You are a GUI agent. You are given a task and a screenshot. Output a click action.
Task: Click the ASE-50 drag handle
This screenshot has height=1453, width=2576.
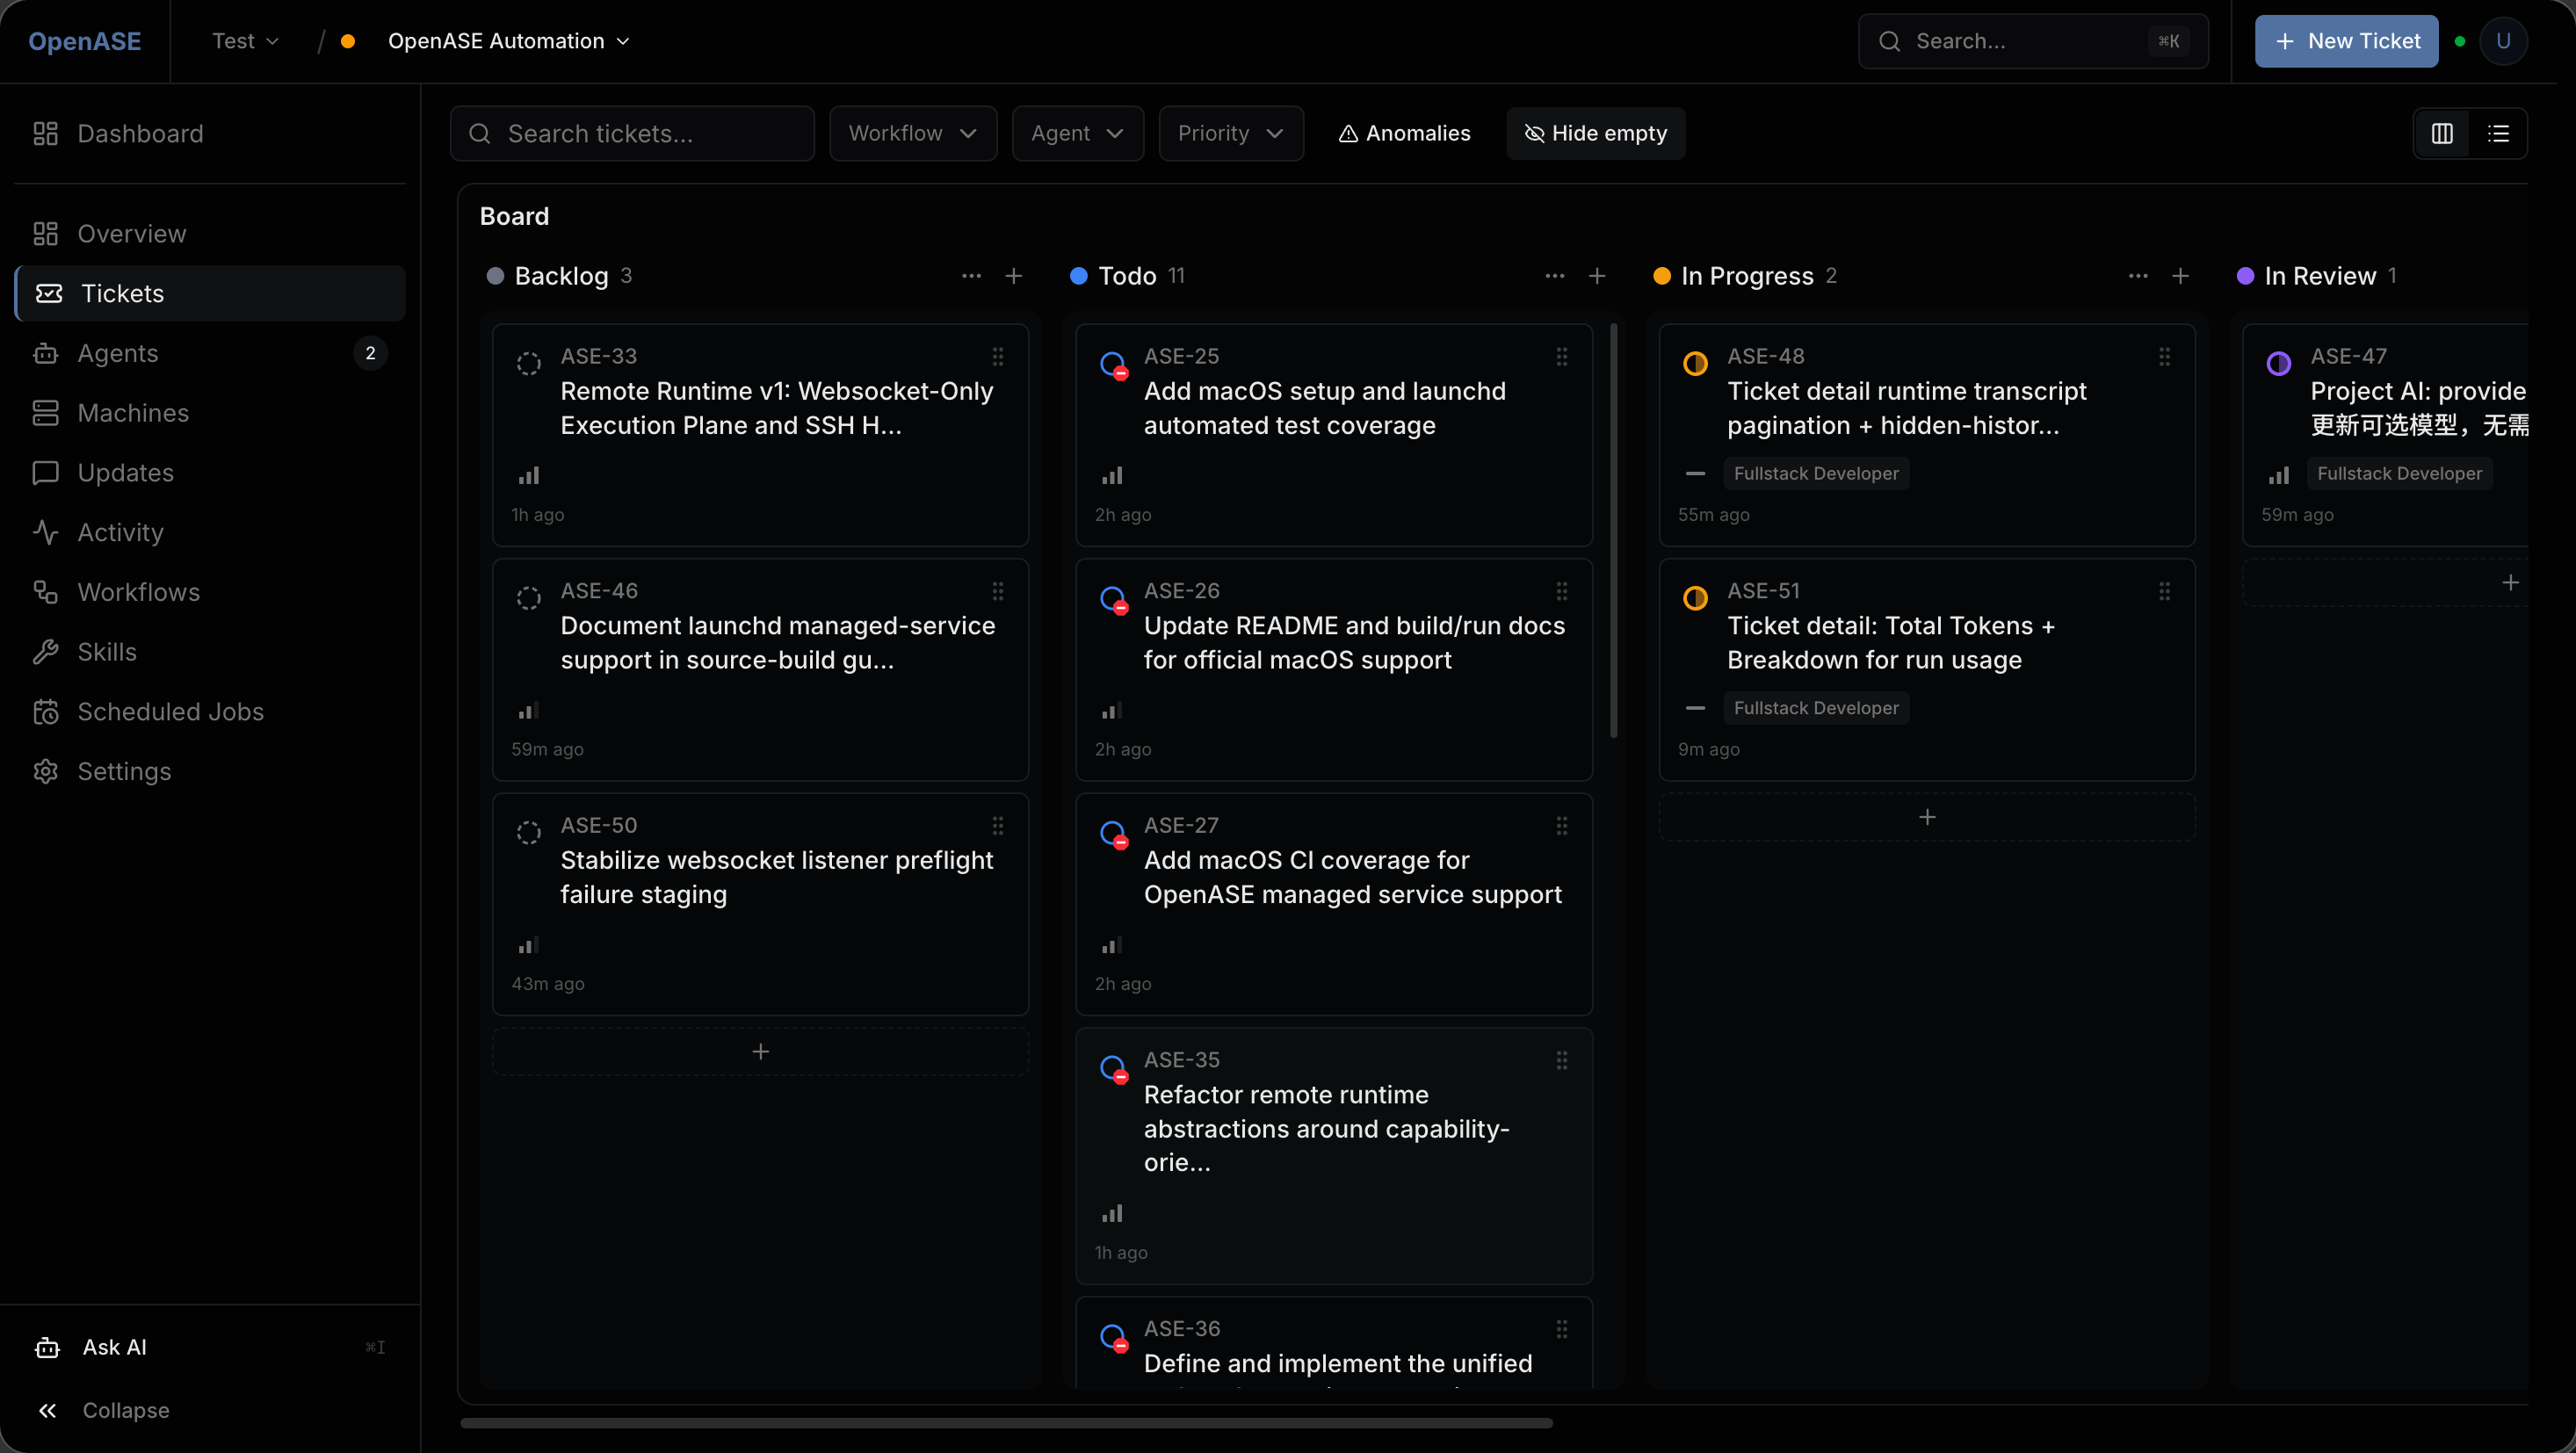click(x=997, y=826)
